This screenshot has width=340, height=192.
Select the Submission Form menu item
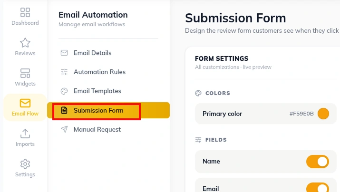108,110
